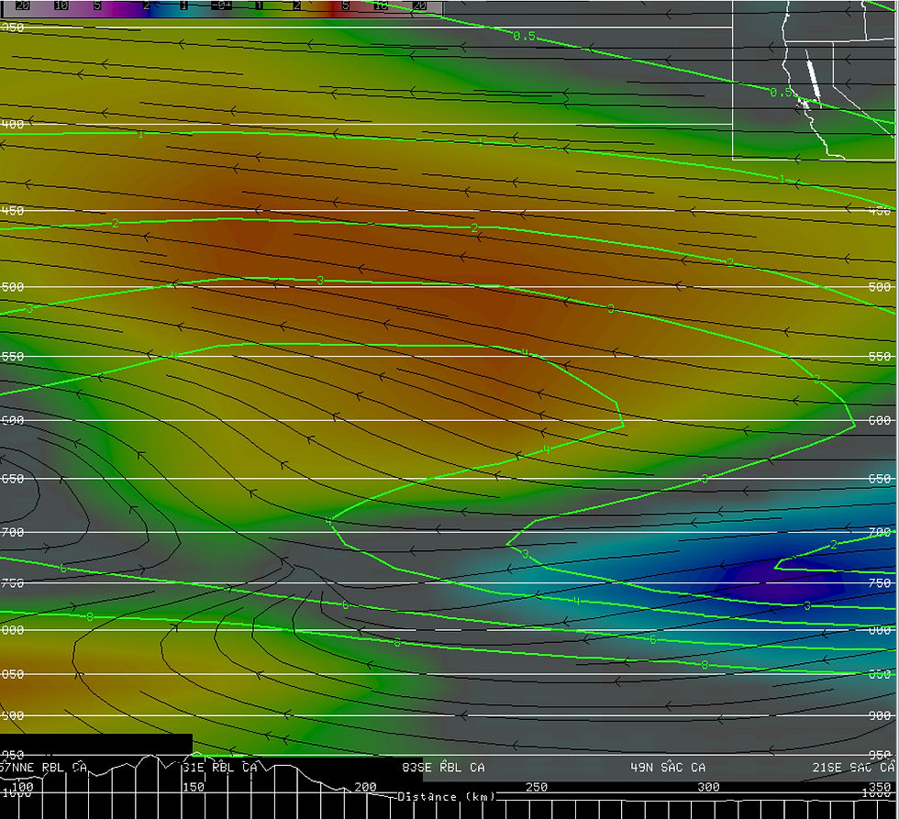Viewport: 899px width, 819px height.
Task: Click the white cross-section baseline on the inset map
Action: [x=813, y=77]
